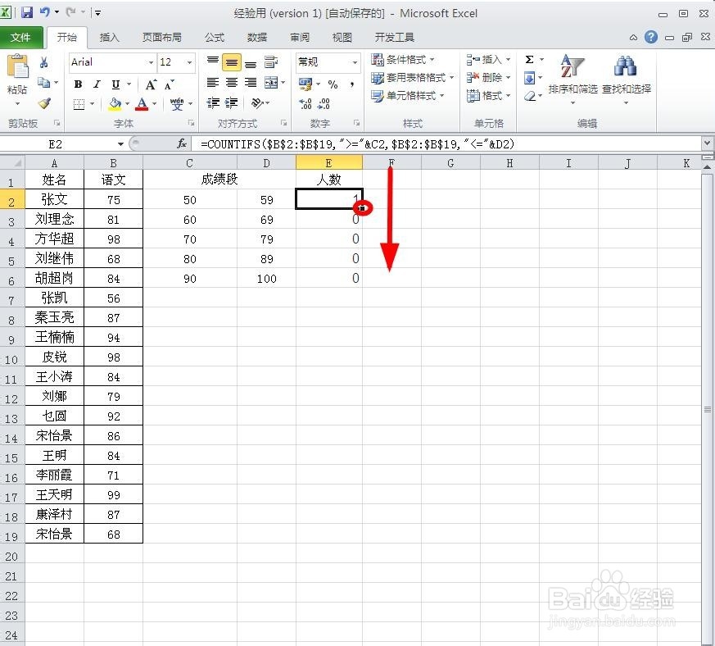The image size is (715, 646).
Task: Switch to the 插入 Insert tab
Action: point(110,38)
